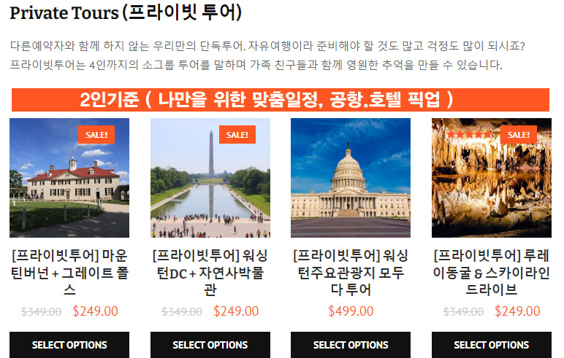
Task: Open the Luray Caverns tour thumbnail
Action: [x=492, y=178]
